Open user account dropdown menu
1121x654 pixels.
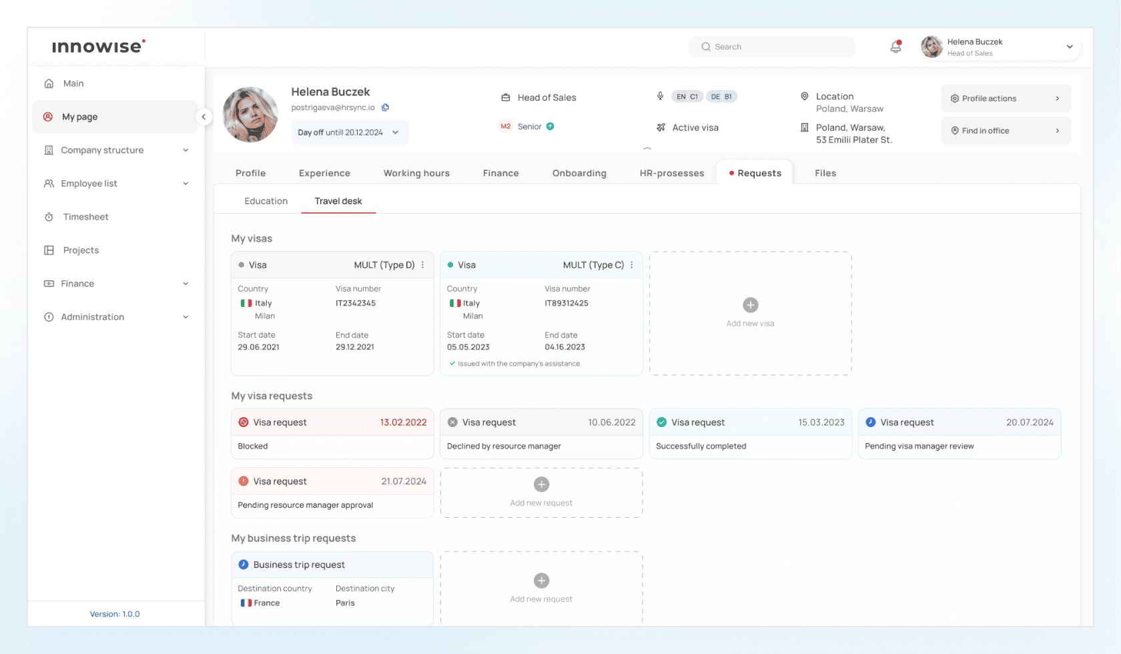(1069, 47)
